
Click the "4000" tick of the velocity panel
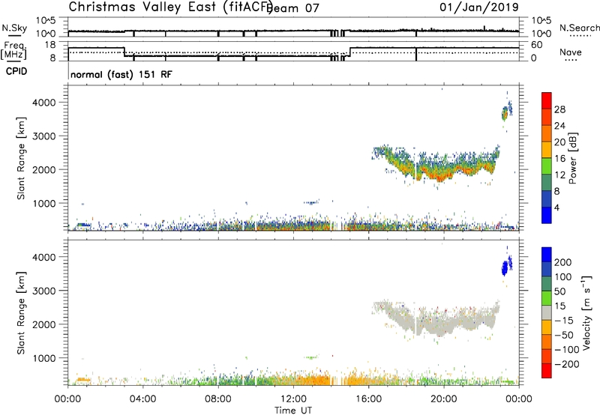[x=44, y=257]
